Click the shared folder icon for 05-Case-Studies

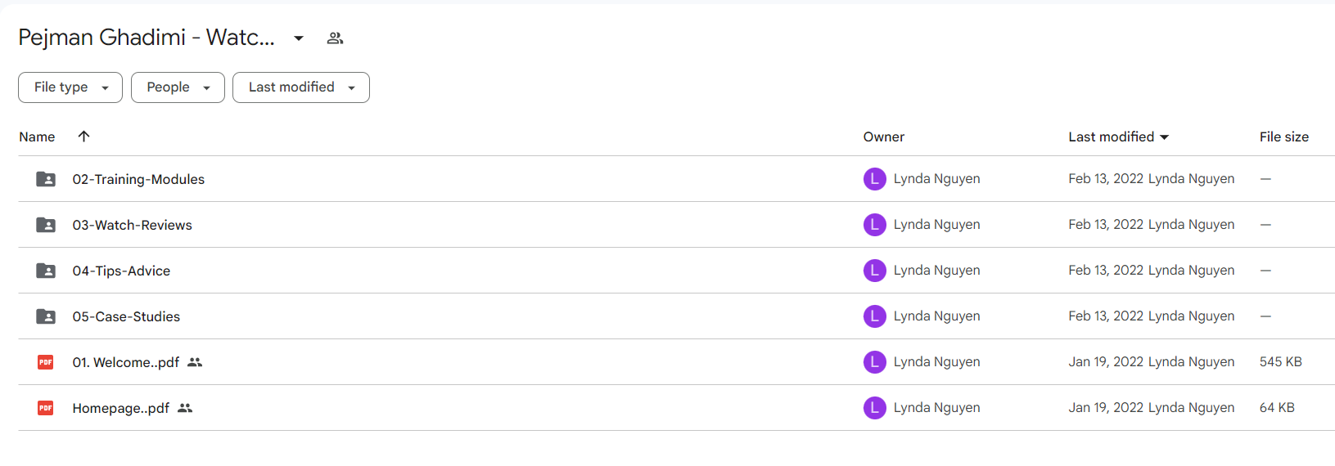(46, 316)
